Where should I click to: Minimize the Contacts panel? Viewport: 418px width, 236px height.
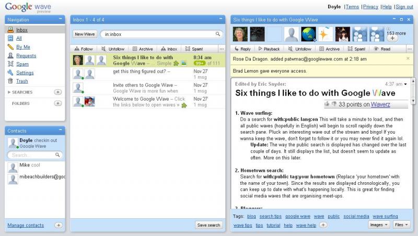pyautogui.click(x=61, y=130)
